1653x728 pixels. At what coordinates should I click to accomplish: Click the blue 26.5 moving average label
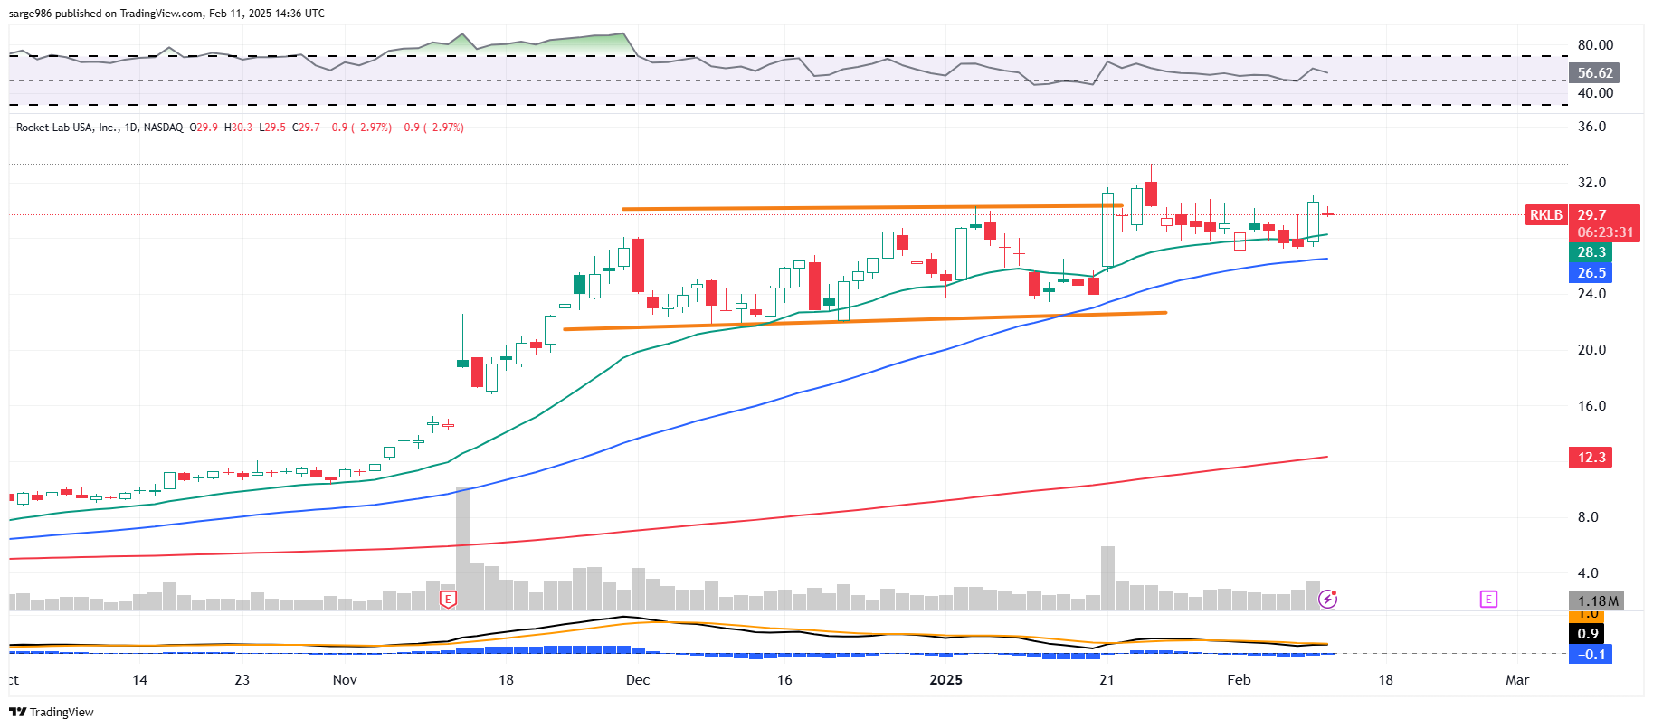1591,272
